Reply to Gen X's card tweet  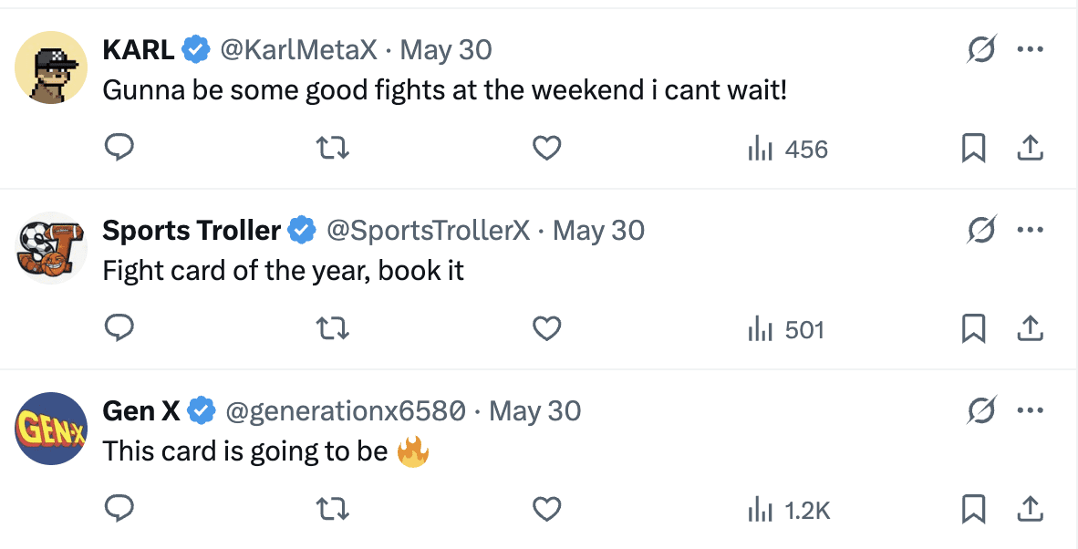[x=119, y=509]
